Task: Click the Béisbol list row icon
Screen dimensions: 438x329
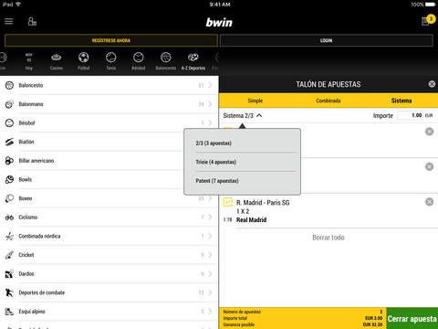Action: point(9,123)
